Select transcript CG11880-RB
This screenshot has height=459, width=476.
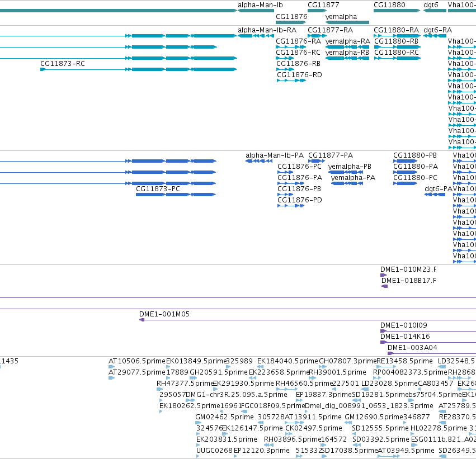click(396, 41)
